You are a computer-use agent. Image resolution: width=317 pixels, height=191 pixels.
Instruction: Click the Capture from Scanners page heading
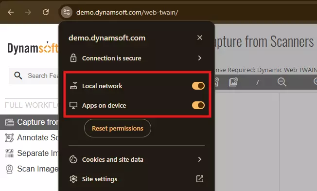pyautogui.click(x=264, y=41)
